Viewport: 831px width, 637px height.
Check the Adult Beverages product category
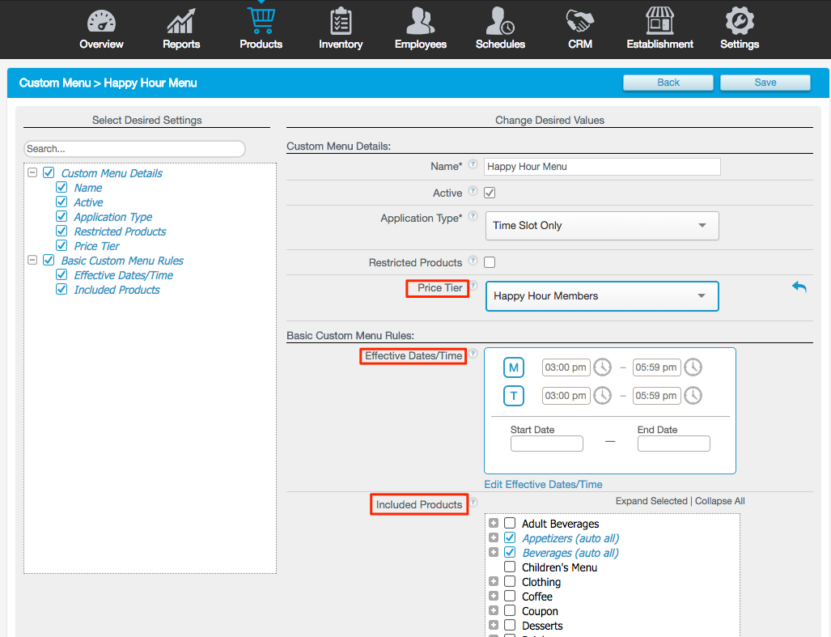point(510,524)
